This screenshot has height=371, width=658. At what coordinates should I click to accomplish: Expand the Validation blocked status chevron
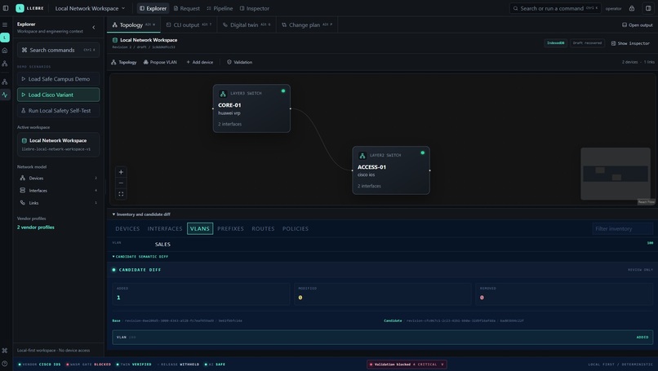(x=442, y=364)
